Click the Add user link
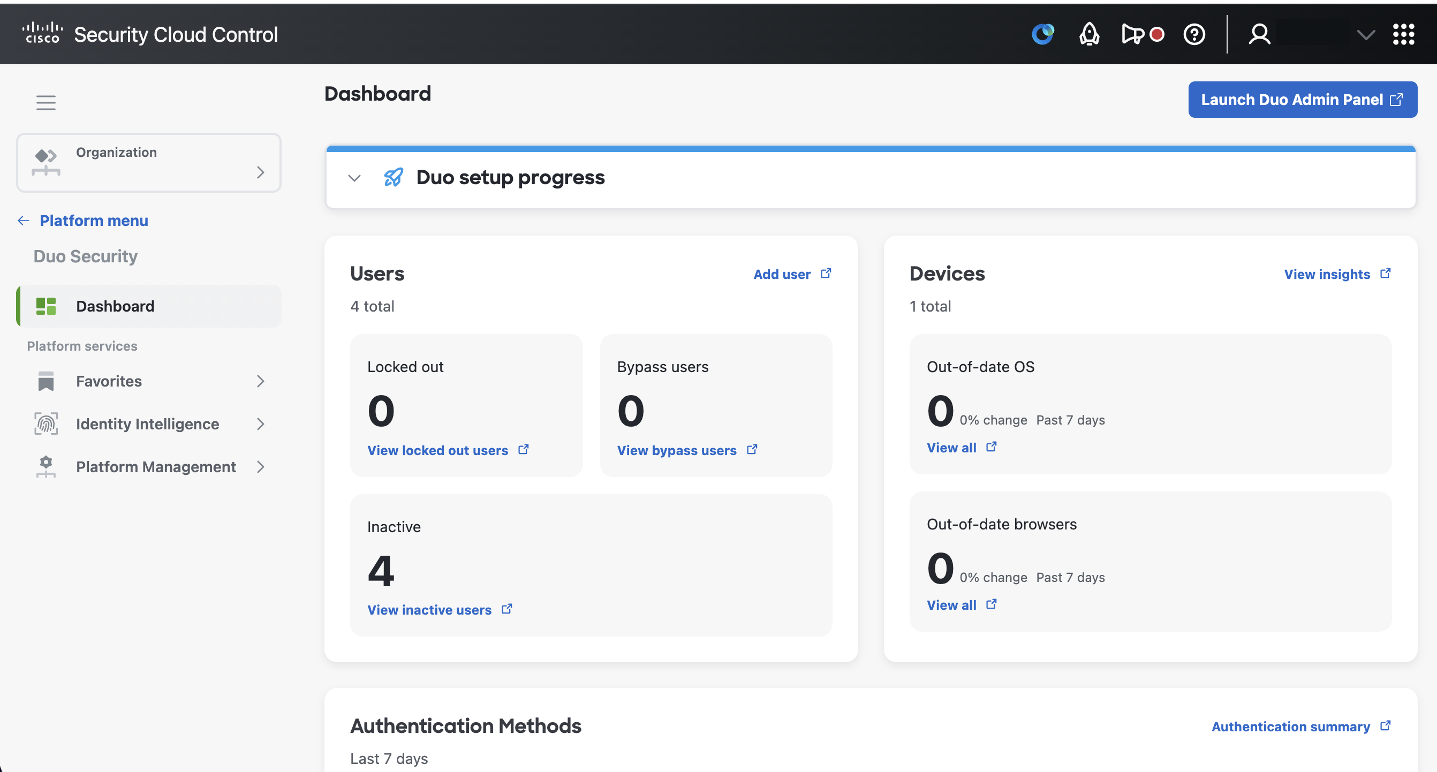Image resolution: width=1437 pixels, height=772 pixels. pos(782,274)
